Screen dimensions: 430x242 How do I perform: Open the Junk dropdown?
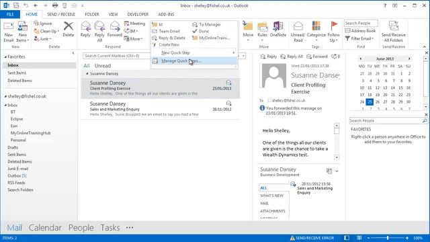[43, 39]
